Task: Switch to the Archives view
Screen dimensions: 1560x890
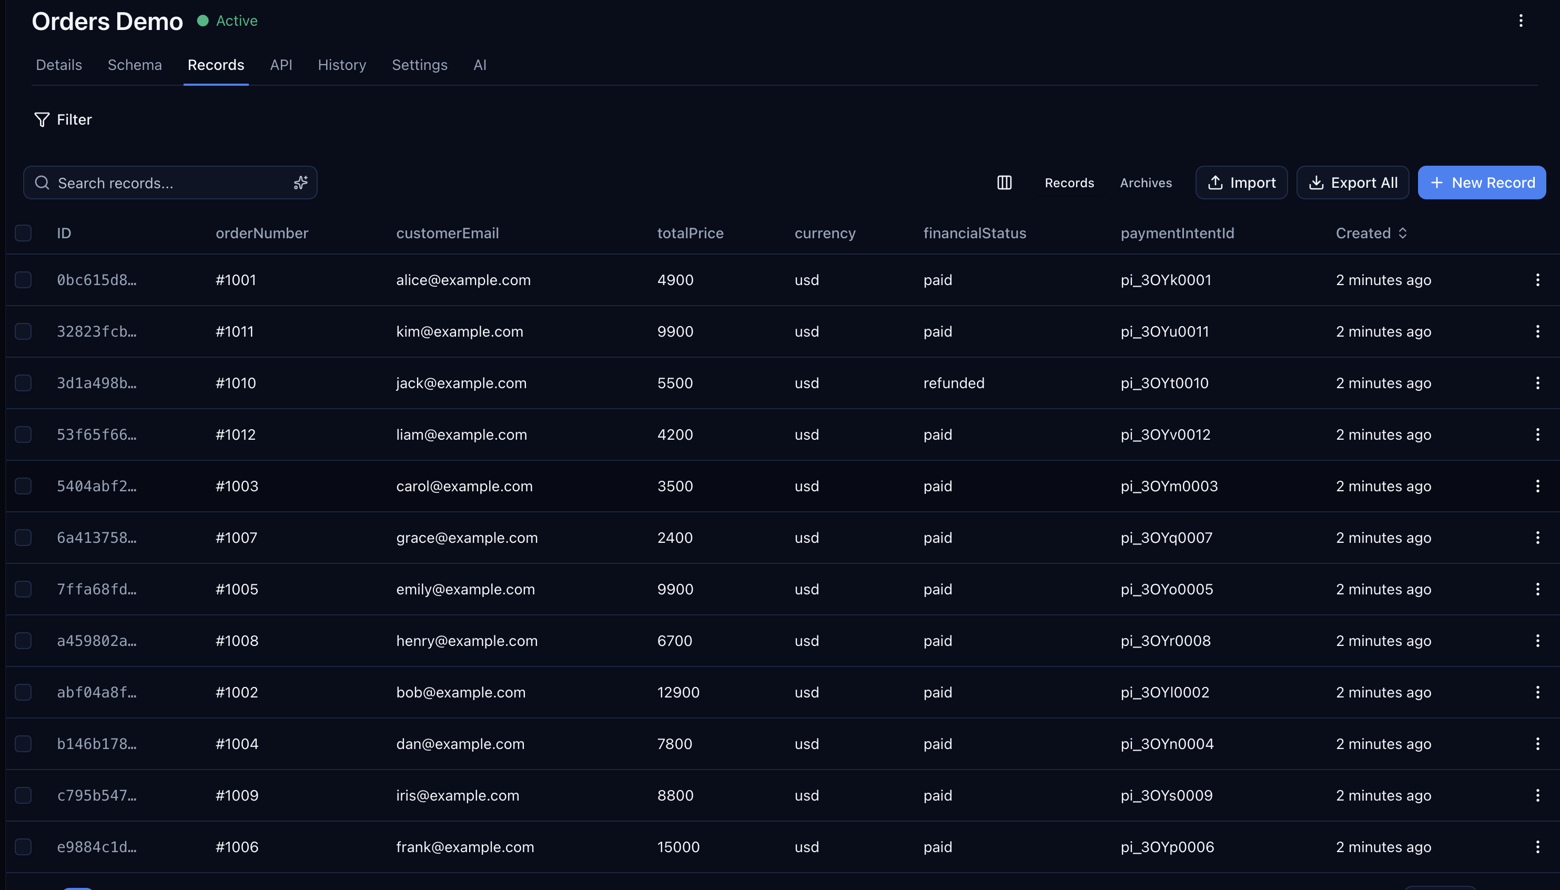Action: pyautogui.click(x=1145, y=183)
